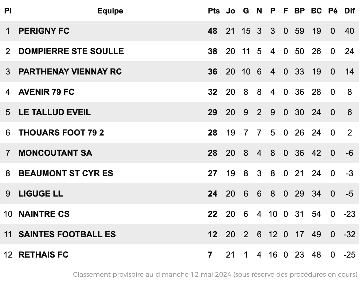Click the BP column header
The image size is (362, 283).
300,11
